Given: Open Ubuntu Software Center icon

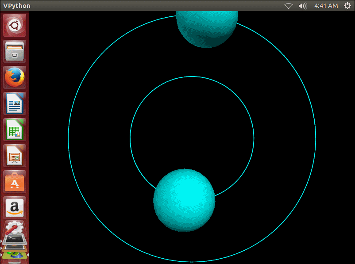Looking at the screenshot, I should (x=15, y=181).
